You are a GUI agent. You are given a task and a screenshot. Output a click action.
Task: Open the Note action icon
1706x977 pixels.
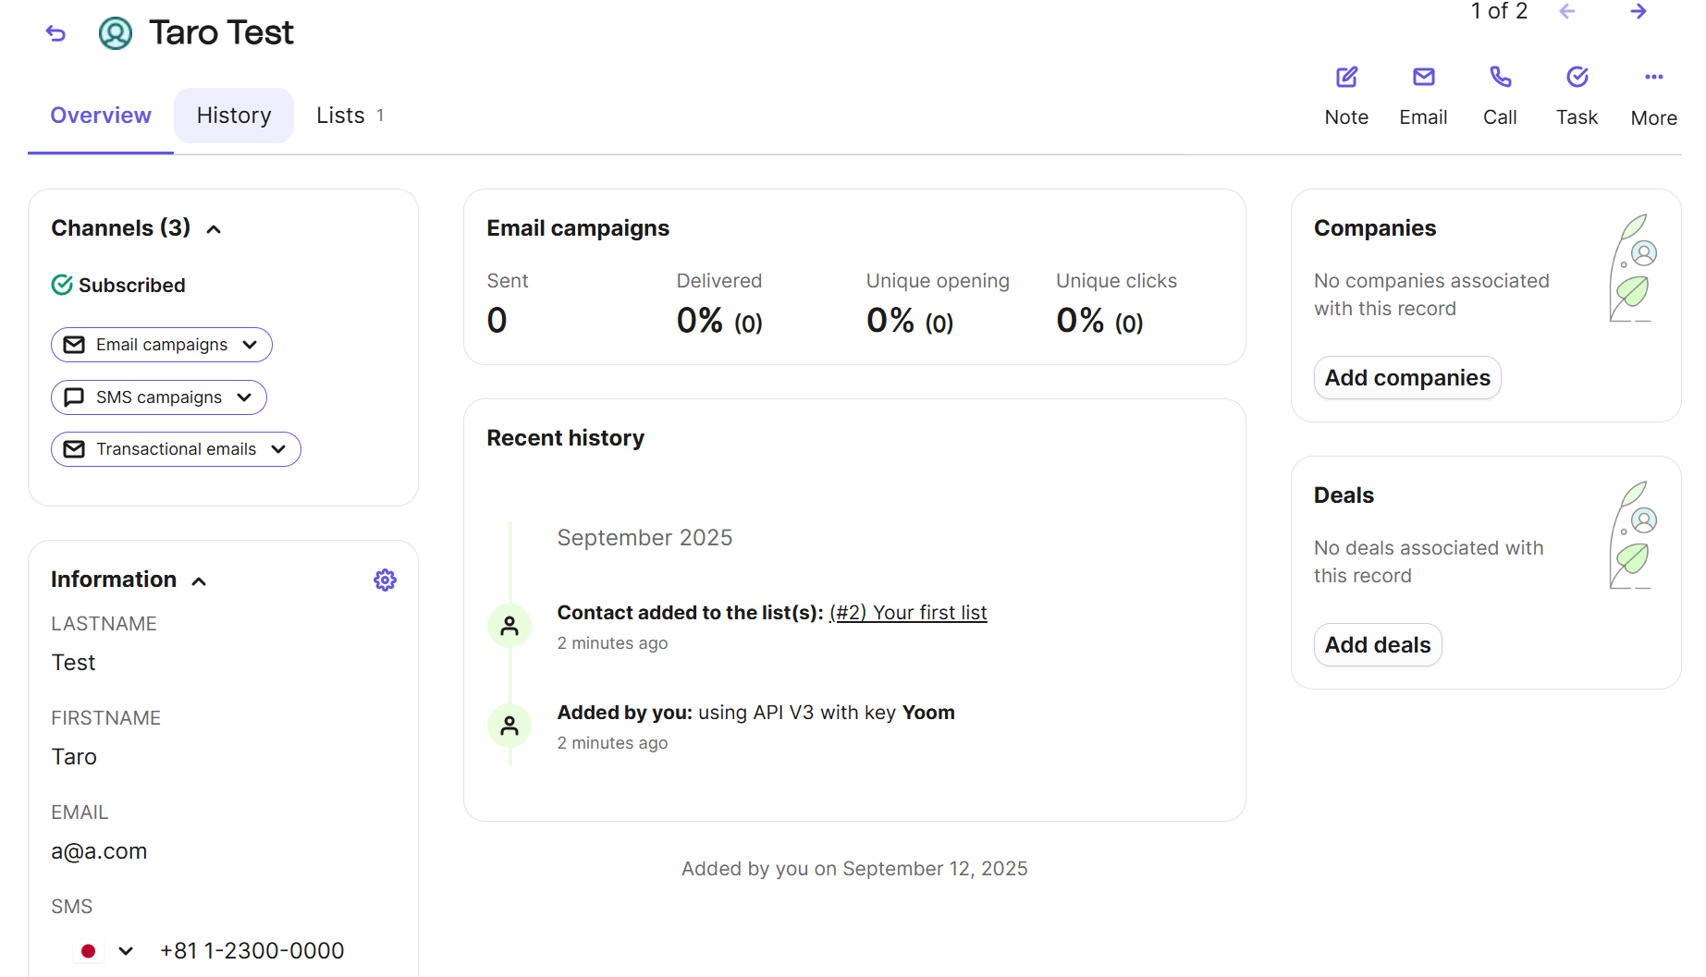1346,78
